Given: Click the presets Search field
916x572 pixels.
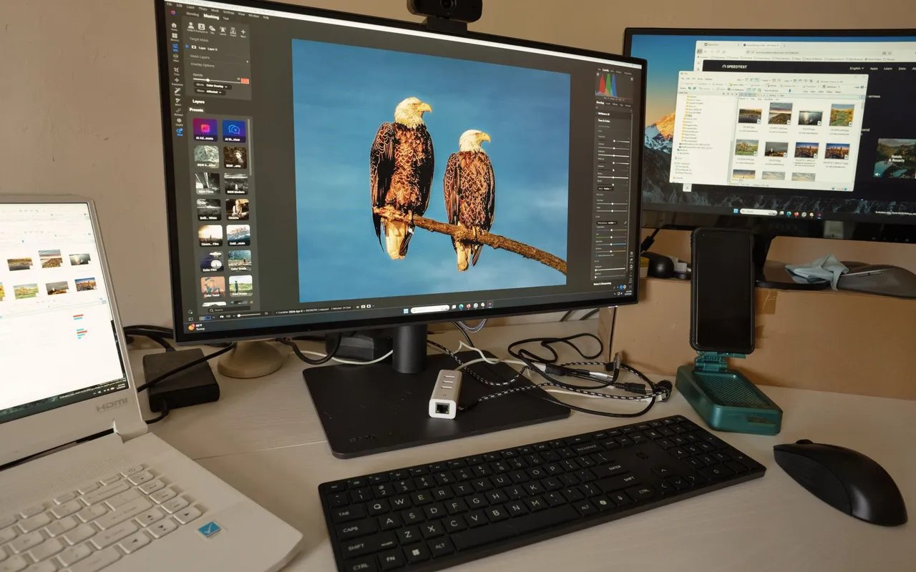Looking at the screenshot, I should [x=230, y=309].
